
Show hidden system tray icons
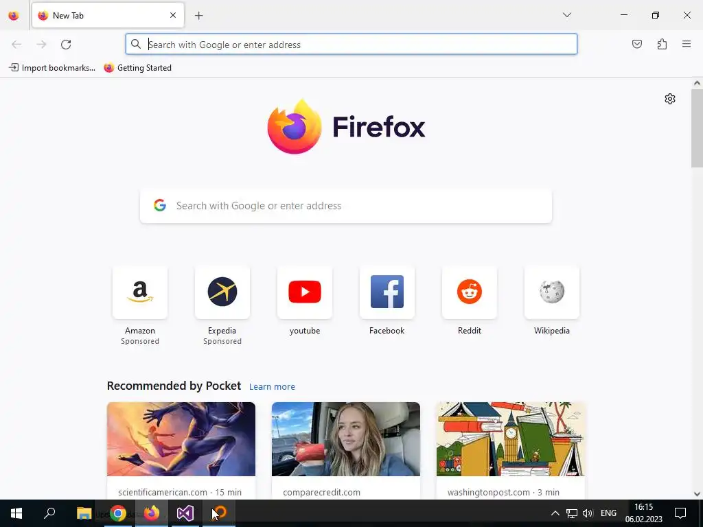pos(555,513)
